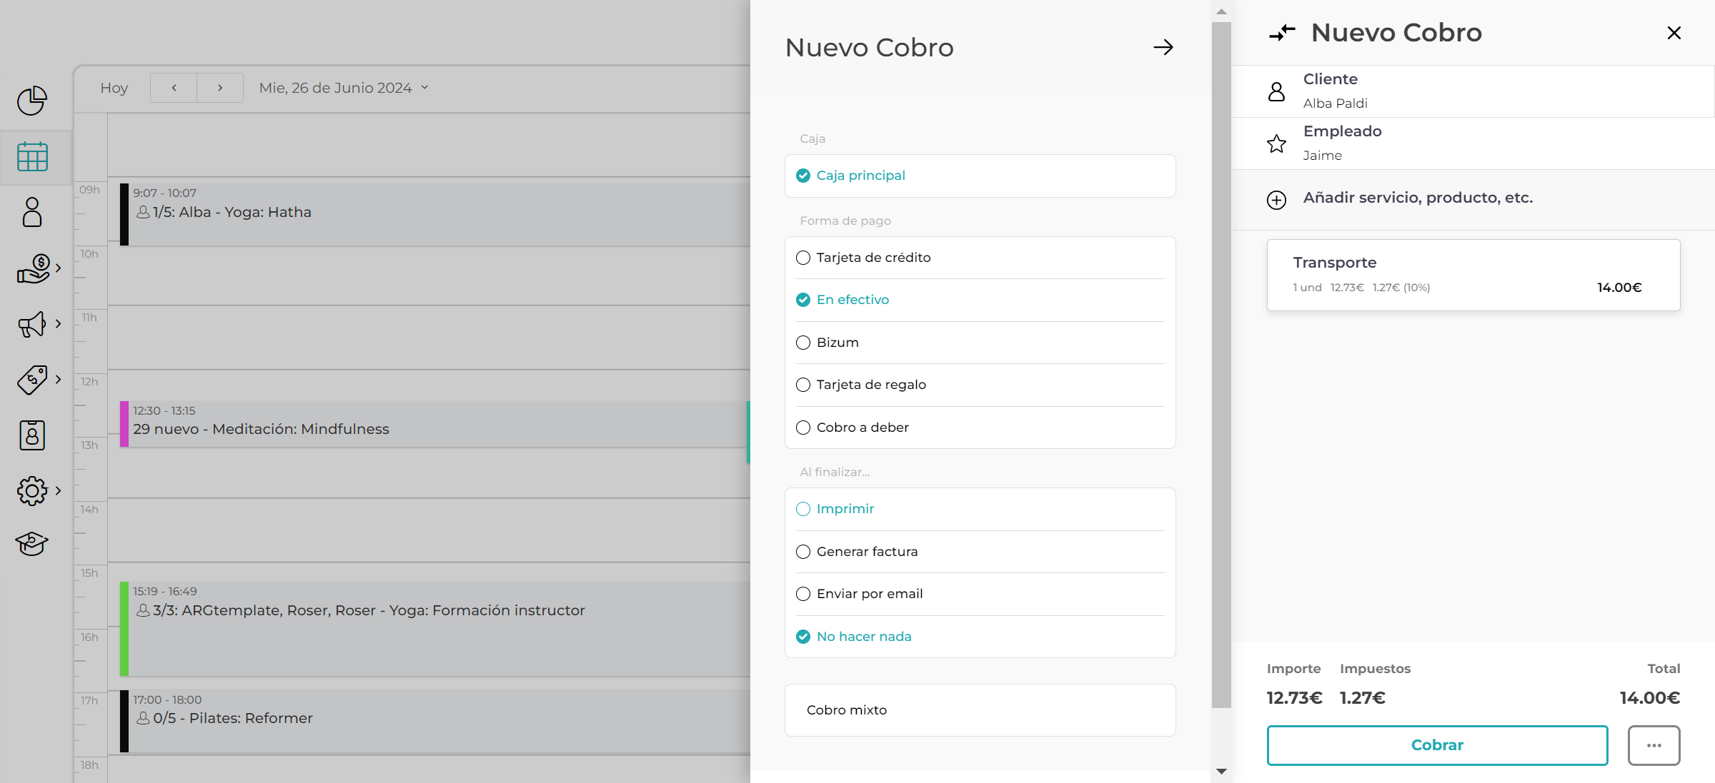Open the 9:07 Yoga: Hatha event

click(434, 214)
